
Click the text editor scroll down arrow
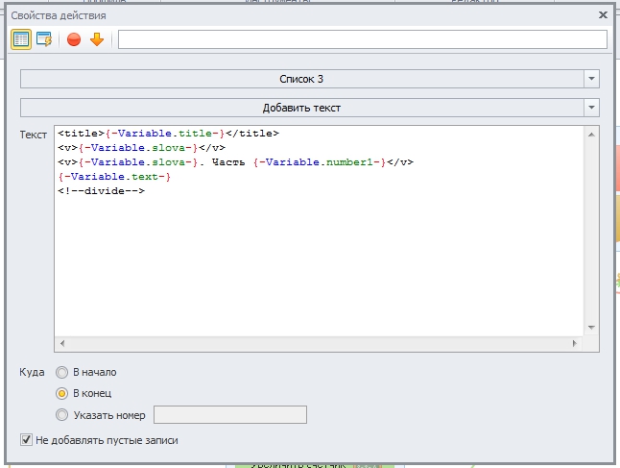591,328
